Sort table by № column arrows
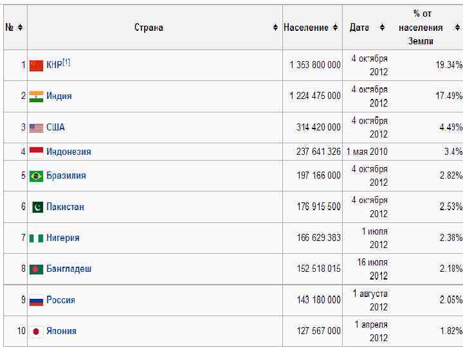This screenshot has width=463, height=347. click(x=21, y=28)
